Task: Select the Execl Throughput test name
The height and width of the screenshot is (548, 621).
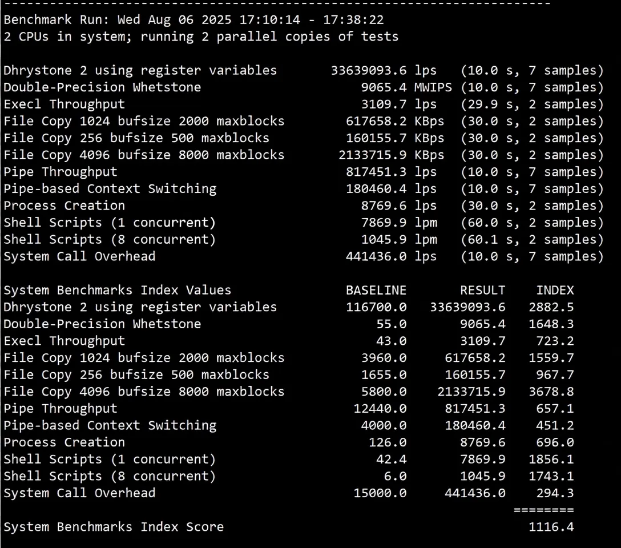Action: pyautogui.click(x=64, y=104)
